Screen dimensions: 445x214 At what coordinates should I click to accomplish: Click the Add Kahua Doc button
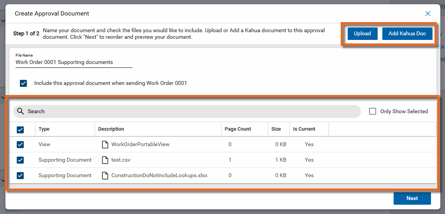[407, 33]
